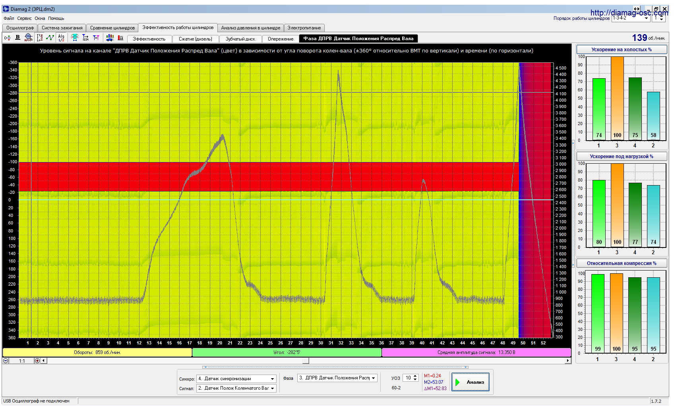Click the car with bar chart icon
Viewport: 674px width, 406px height.
(110, 38)
